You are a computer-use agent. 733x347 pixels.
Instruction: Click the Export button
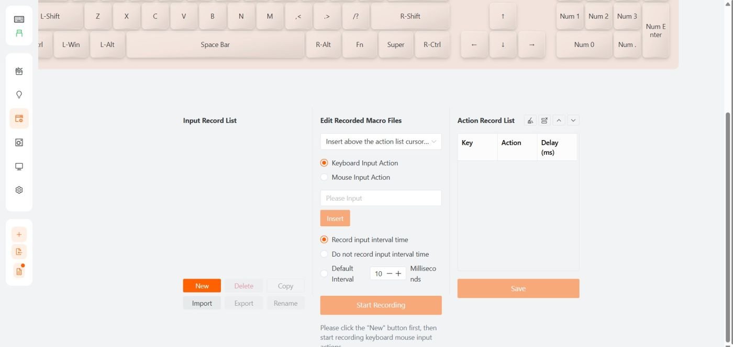click(244, 303)
